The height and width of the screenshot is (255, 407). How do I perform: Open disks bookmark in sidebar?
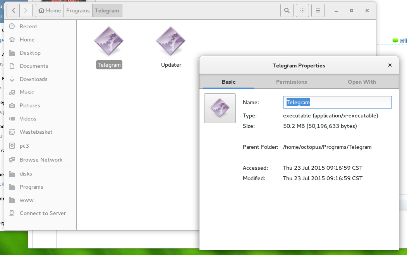click(40, 174)
